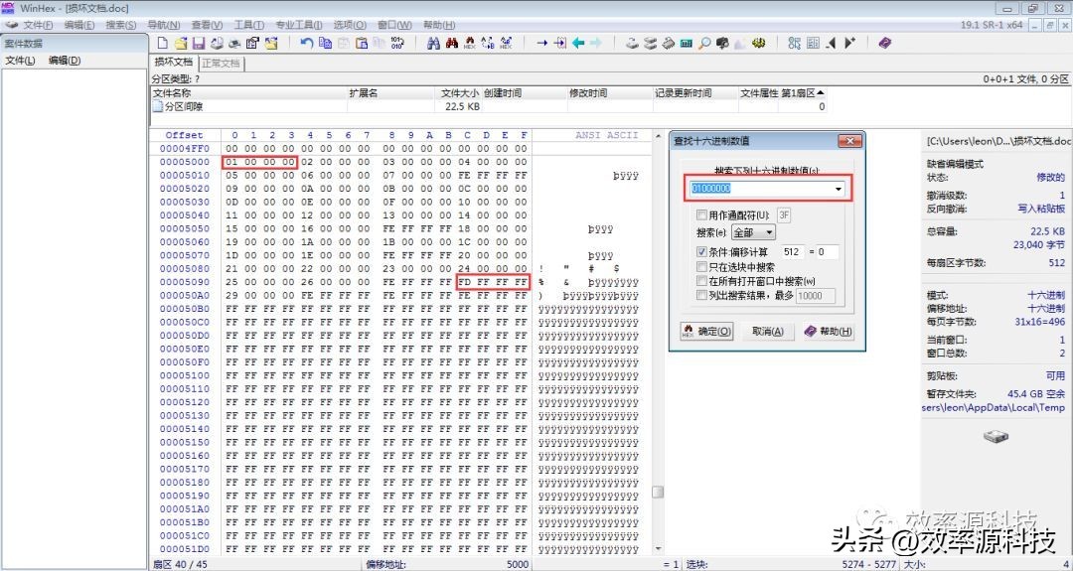
Task: Click the purple help book toolbar icon
Action: (885, 44)
